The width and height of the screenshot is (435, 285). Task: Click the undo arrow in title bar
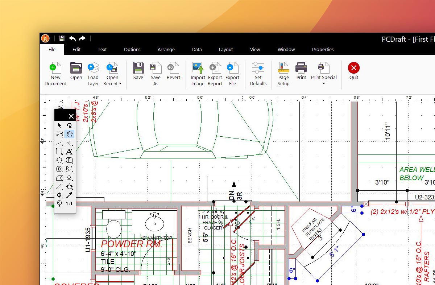click(x=72, y=38)
